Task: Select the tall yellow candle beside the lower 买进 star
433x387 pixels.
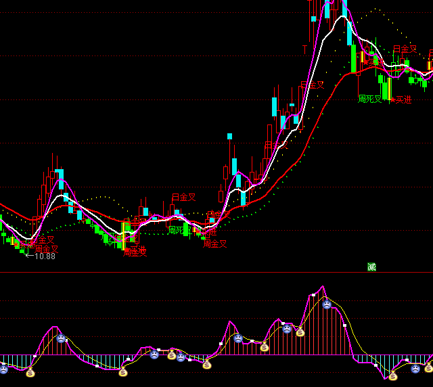Action: tap(389, 91)
